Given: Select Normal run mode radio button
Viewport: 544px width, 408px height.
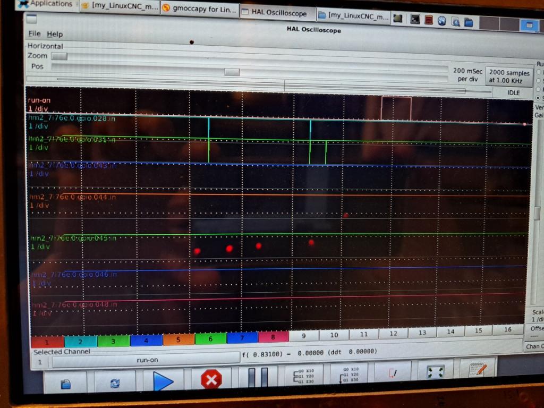Looking at the screenshot, I should point(539,72).
